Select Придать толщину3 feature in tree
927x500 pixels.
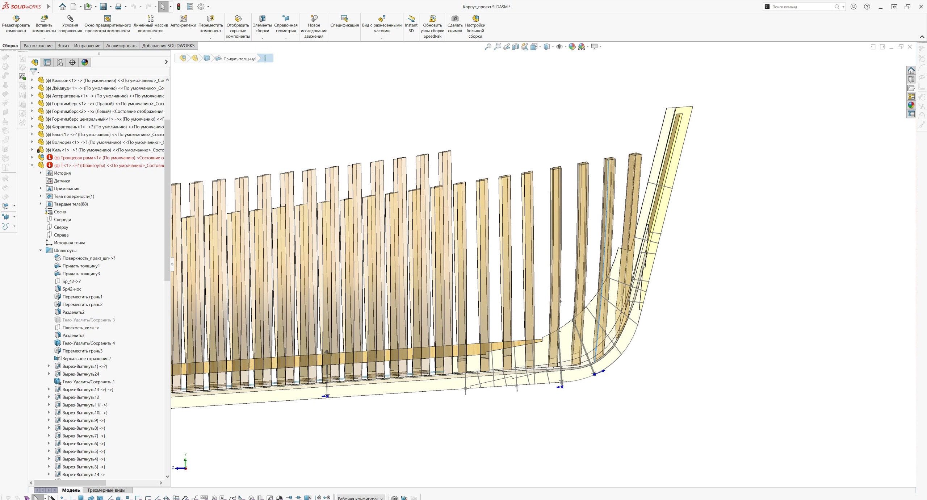81,274
